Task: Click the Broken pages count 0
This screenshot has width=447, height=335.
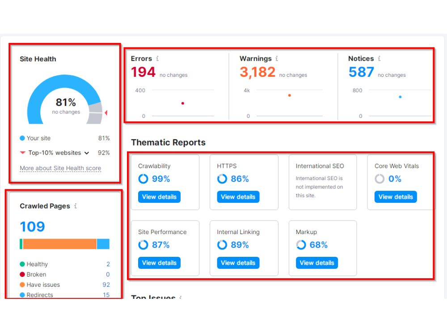Action: tap(108, 274)
